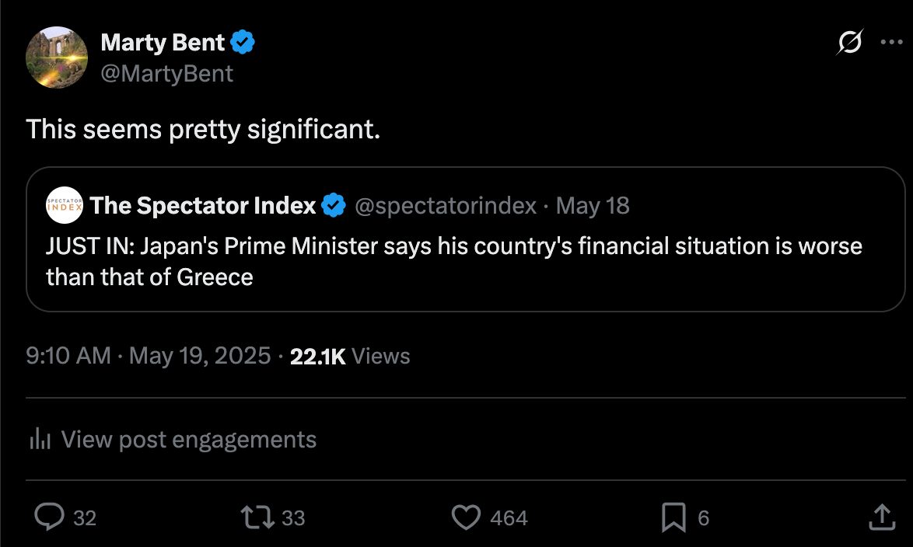
Task: Open the quoted post's May 18 date
Action: click(x=593, y=206)
